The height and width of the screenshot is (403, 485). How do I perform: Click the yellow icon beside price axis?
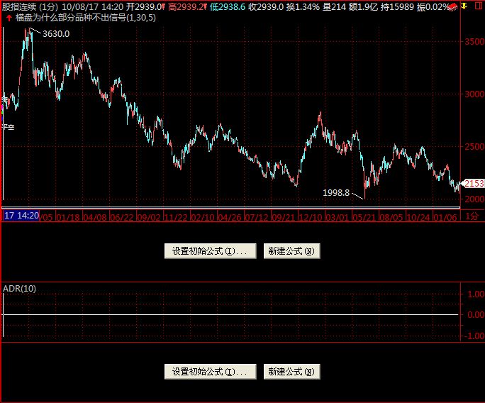(x=464, y=6)
